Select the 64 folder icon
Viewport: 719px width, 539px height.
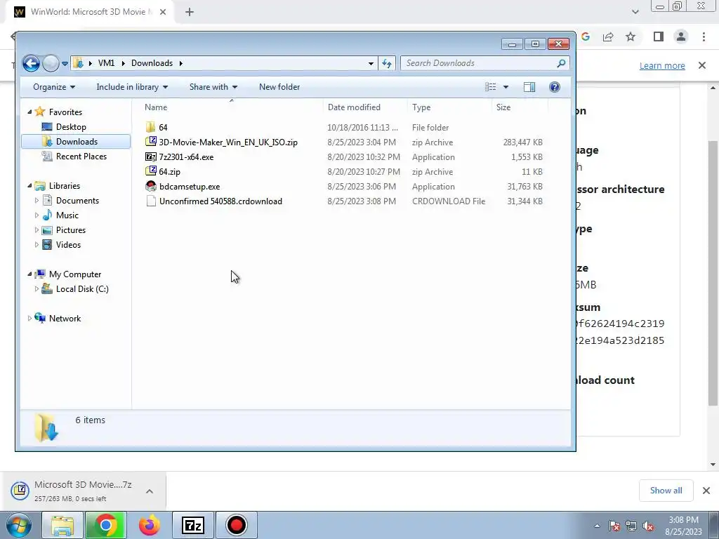[x=150, y=128]
